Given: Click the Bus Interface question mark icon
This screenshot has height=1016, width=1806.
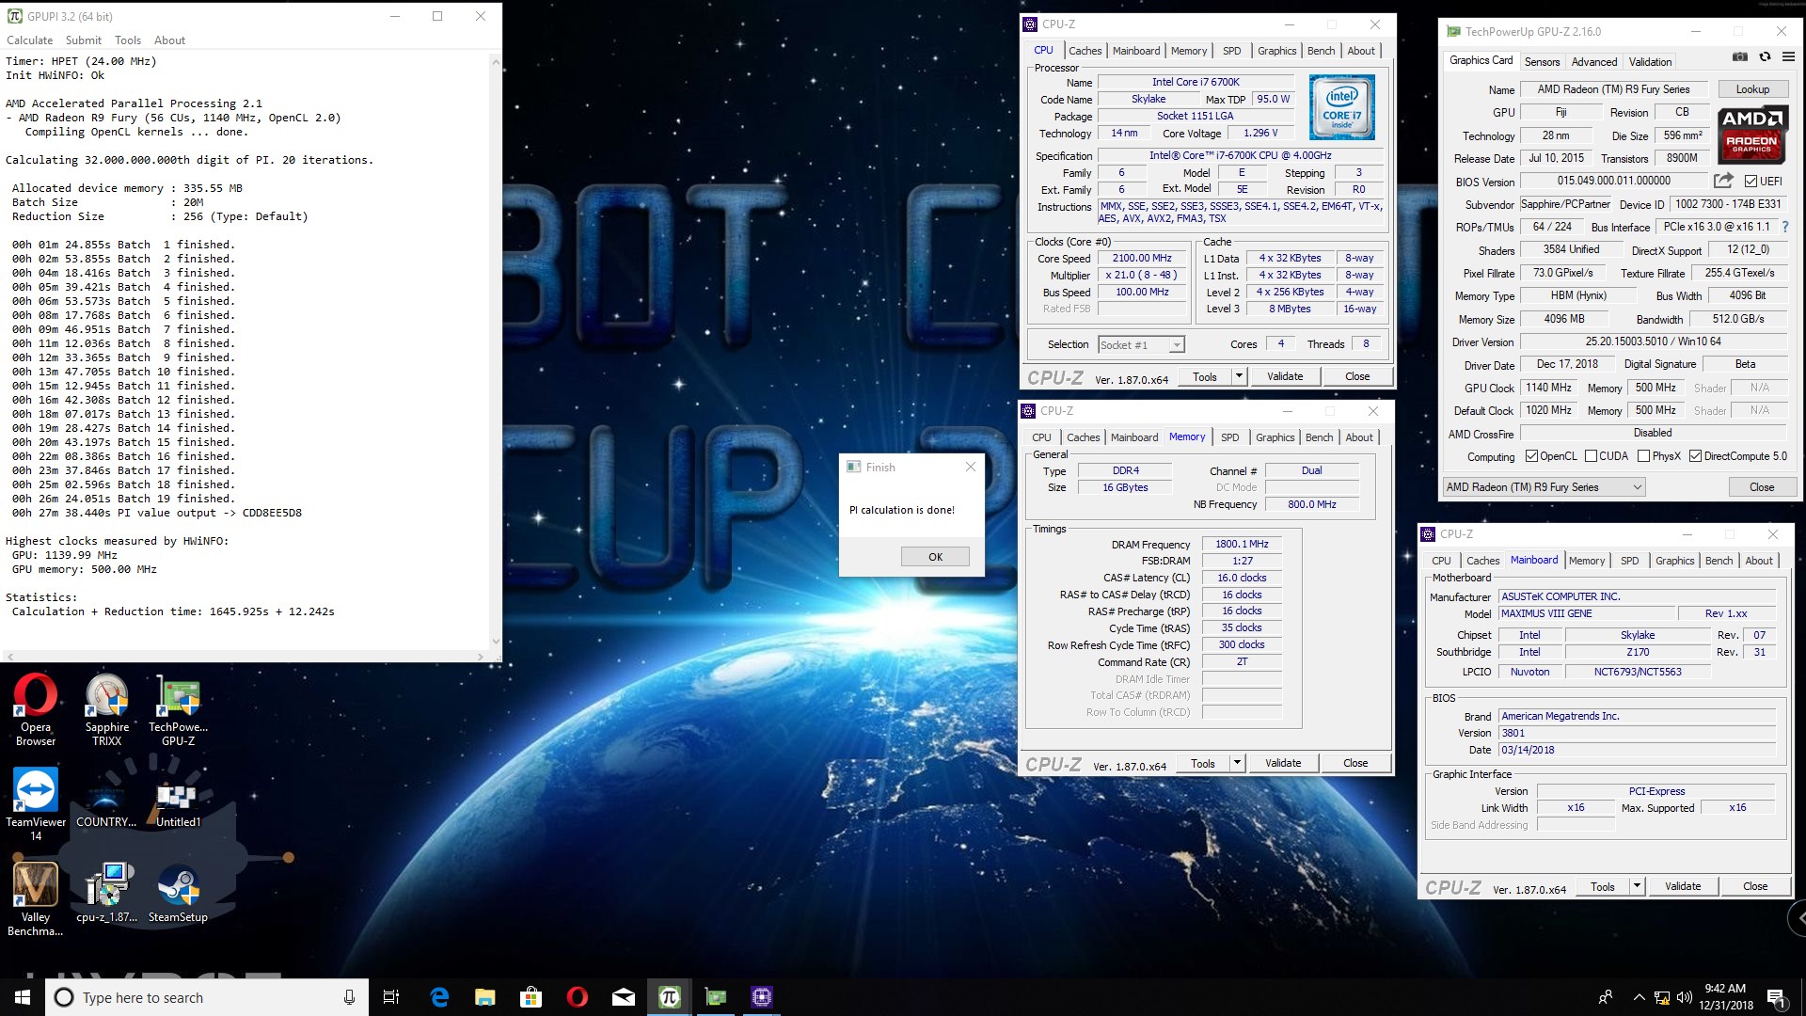Looking at the screenshot, I should pos(1784,227).
